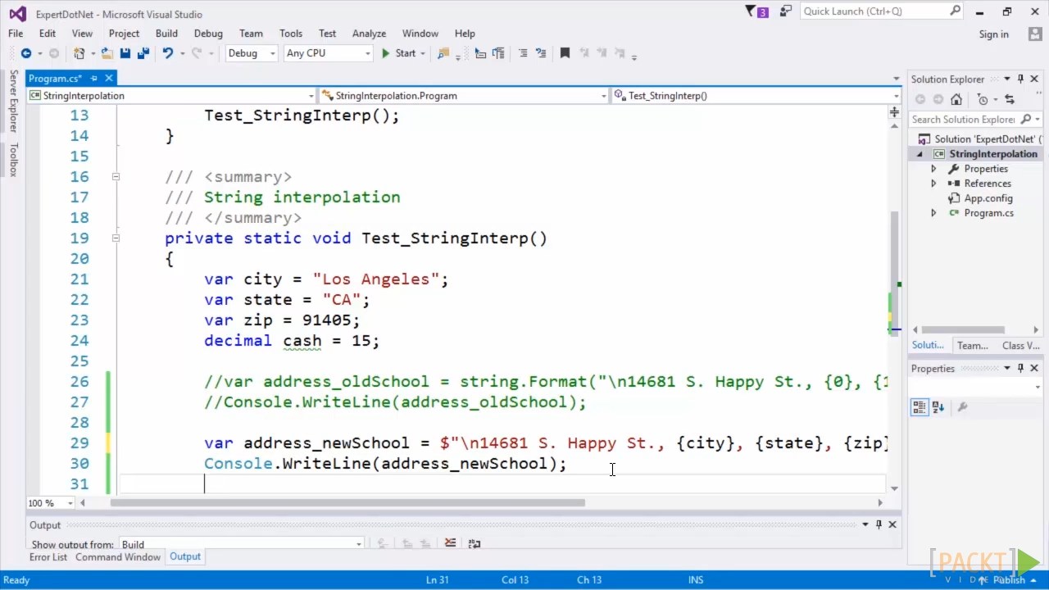Open the Build menu
This screenshot has height=590, width=1049.
[166, 34]
